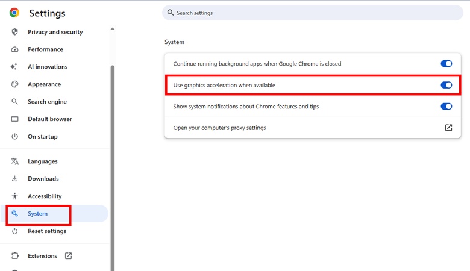This screenshot has height=271, width=470.
Task: Open Privacy and security settings
Action: click(x=55, y=32)
